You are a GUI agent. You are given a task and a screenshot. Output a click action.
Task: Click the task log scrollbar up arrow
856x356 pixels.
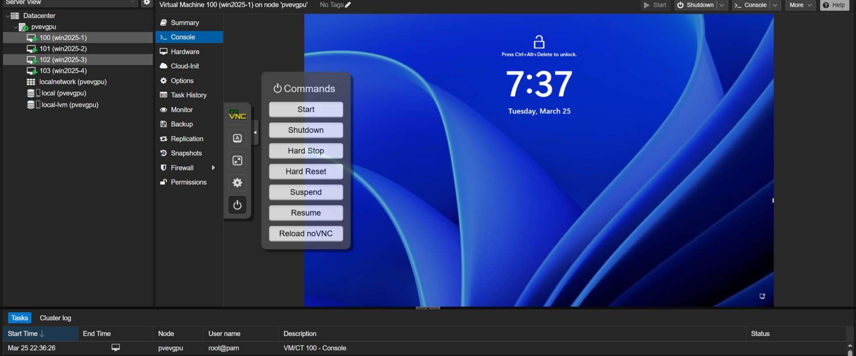[850, 345]
